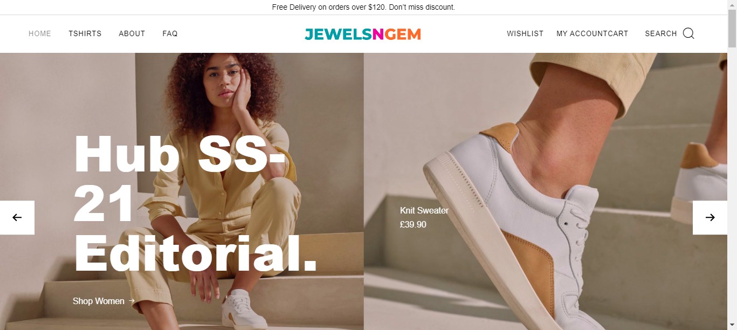Click the vertical page scrollbar
Screen dimensions: 737x330
pos(732,165)
